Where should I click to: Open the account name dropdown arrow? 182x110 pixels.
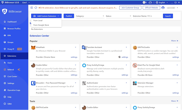(177, 8)
